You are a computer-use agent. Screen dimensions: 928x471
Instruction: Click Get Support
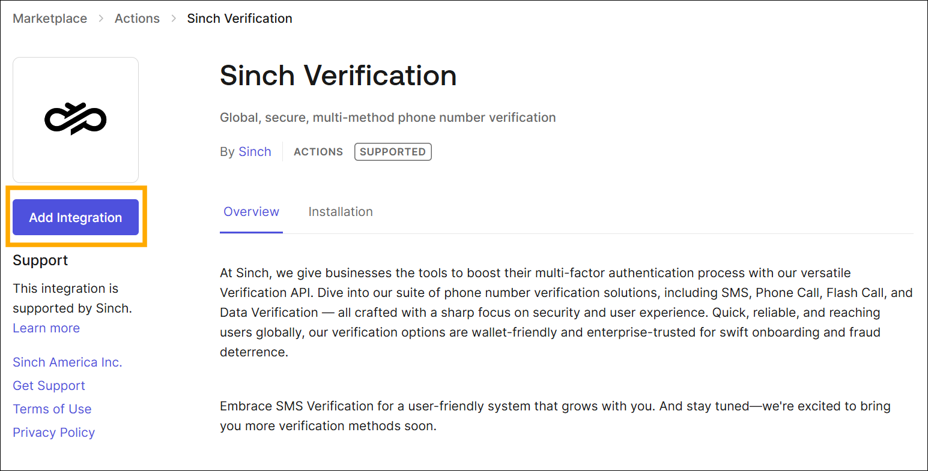pos(49,386)
